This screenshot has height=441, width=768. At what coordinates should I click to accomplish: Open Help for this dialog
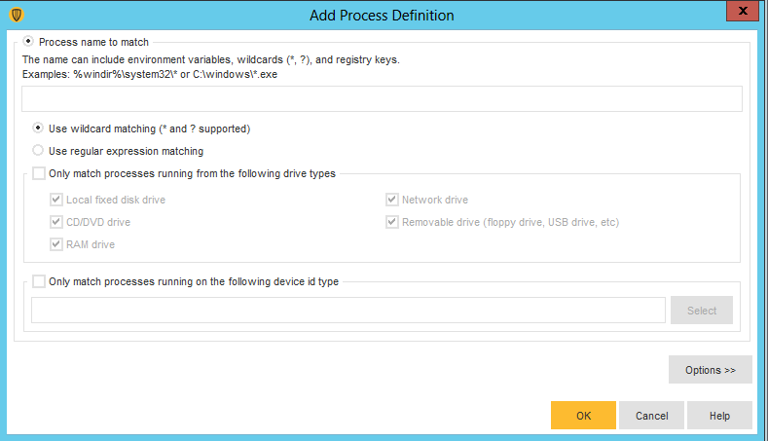coord(719,416)
